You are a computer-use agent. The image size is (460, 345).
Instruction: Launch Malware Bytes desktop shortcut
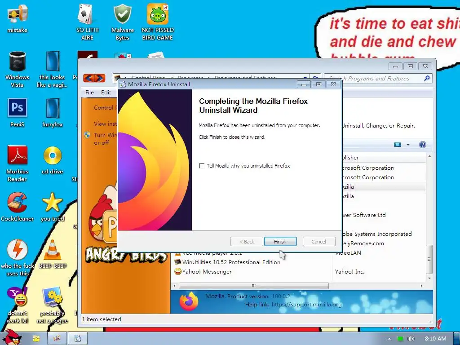122,22
